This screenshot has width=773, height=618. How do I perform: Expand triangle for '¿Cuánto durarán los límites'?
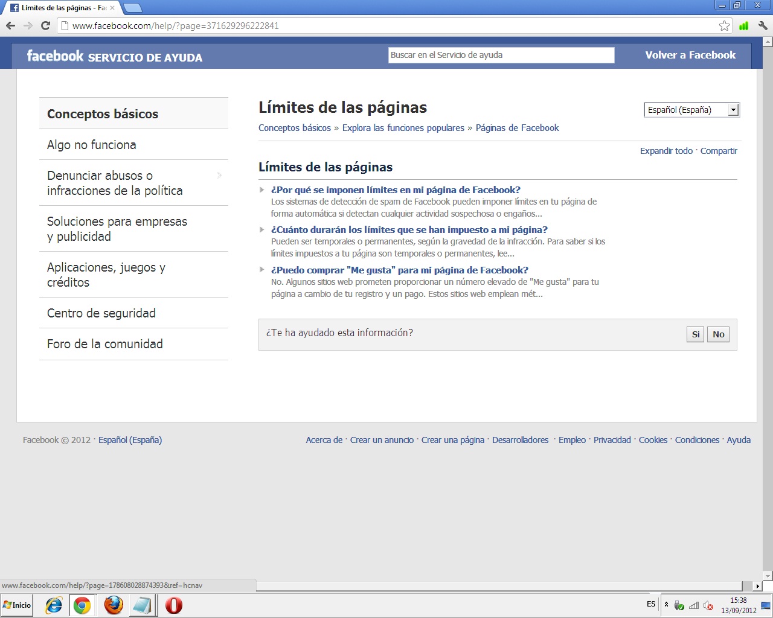[262, 229]
